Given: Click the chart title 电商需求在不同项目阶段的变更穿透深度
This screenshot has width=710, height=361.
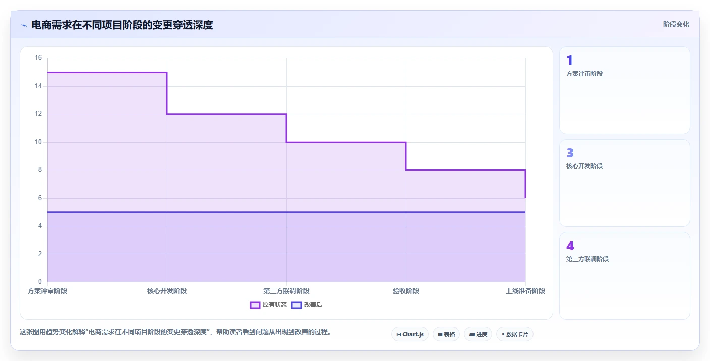Looking at the screenshot, I should [122, 25].
